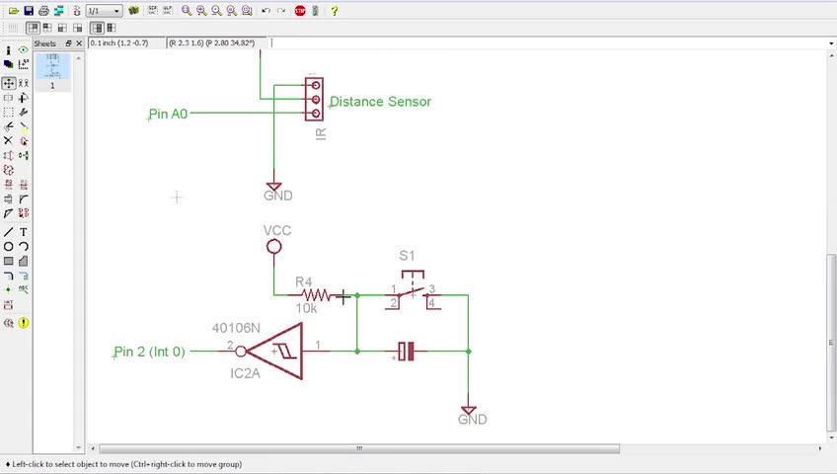Toggle the fourth alignment layout button
Viewport: 837px width, 474px height.
pos(77,28)
